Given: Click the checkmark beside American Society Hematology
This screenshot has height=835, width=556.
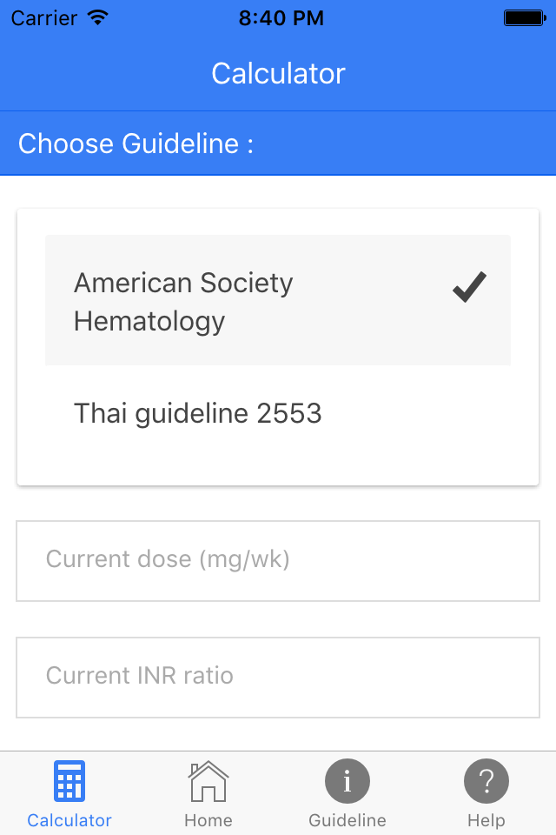Looking at the screenshot, I should [x=469, y=287].
